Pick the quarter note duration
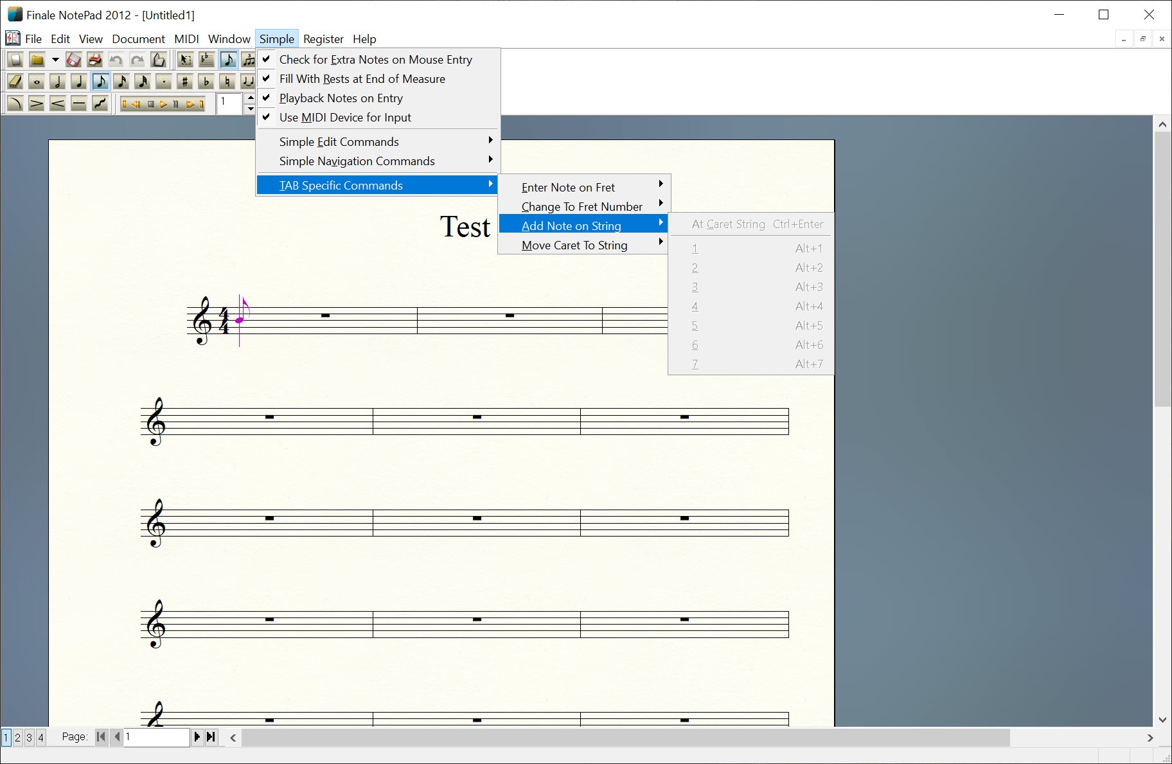 [79, 82]
